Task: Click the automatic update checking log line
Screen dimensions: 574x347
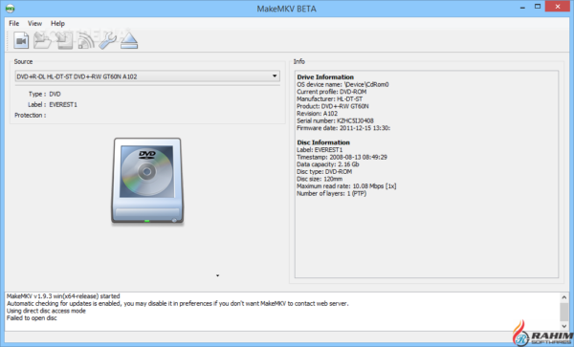Action: click(x=178, y=303)
